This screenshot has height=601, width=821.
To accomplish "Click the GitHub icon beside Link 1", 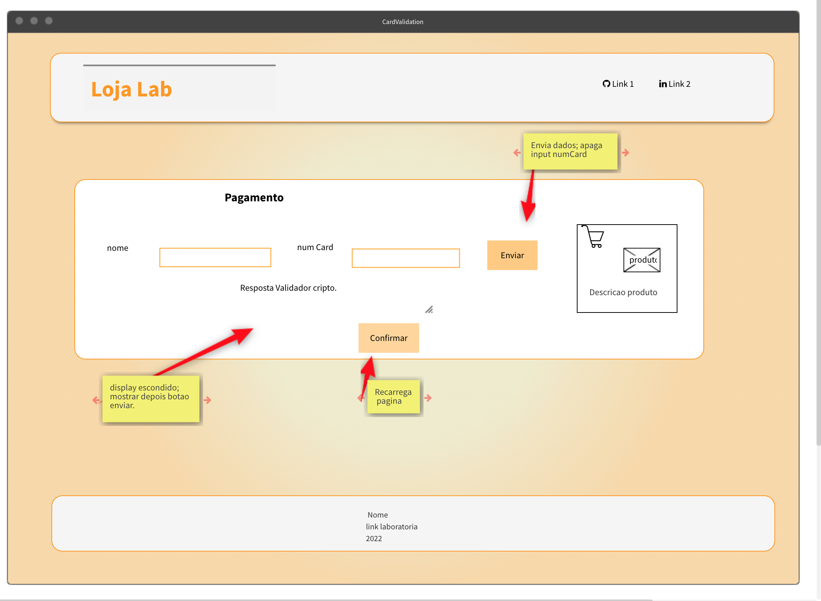I will tap(606, 84).
